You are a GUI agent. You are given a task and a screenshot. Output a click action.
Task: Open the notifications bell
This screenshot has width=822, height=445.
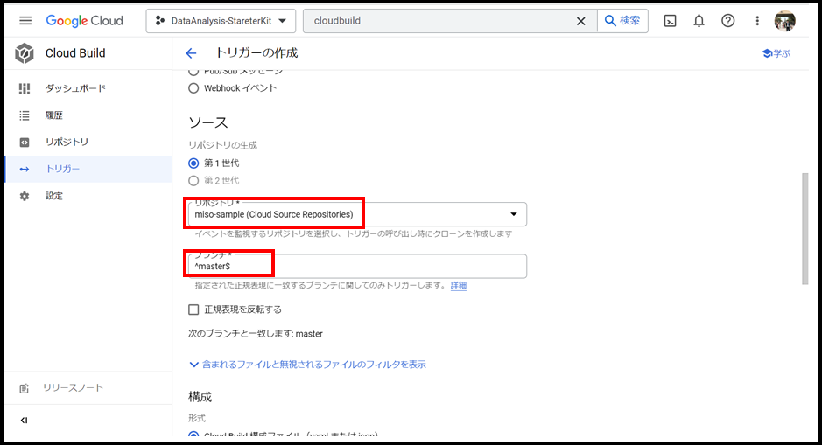(699, 21)
